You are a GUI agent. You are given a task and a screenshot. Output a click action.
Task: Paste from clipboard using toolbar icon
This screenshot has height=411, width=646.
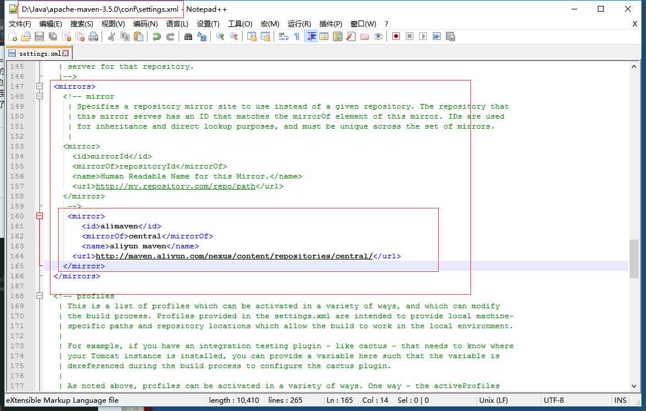[x=139, y=36]
